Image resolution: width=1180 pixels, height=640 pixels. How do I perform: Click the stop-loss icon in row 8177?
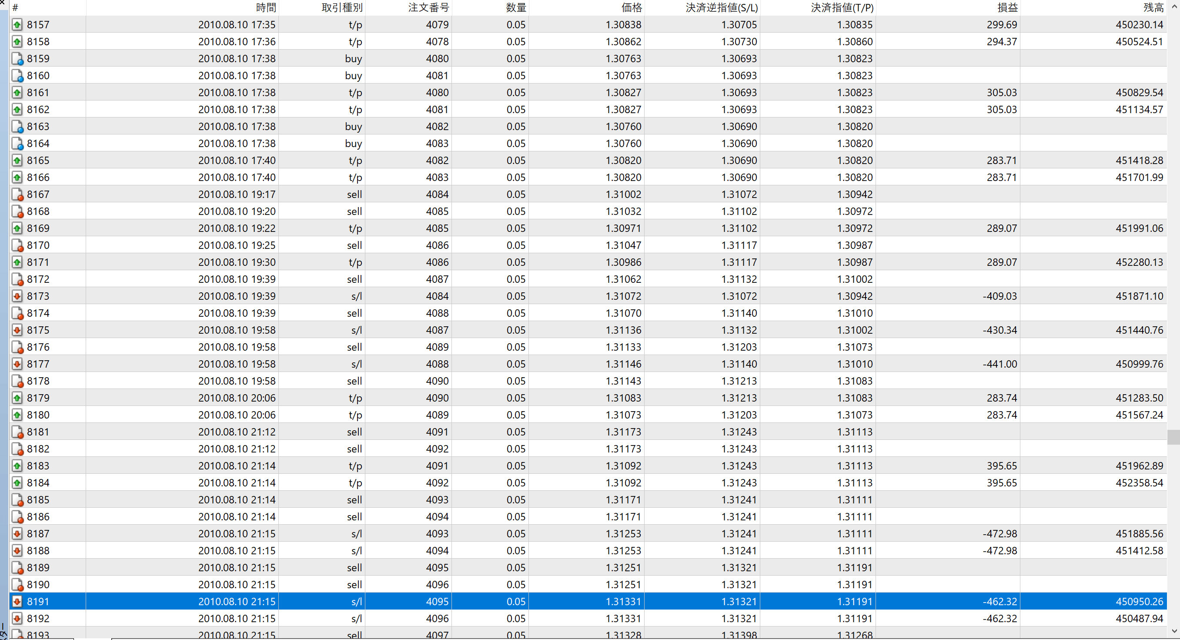pyautogui.click(x=17, y=364)
